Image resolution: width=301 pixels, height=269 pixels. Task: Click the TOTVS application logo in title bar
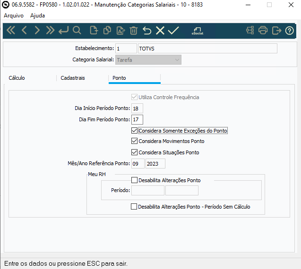pyautogui.click(x=5, y=5)
